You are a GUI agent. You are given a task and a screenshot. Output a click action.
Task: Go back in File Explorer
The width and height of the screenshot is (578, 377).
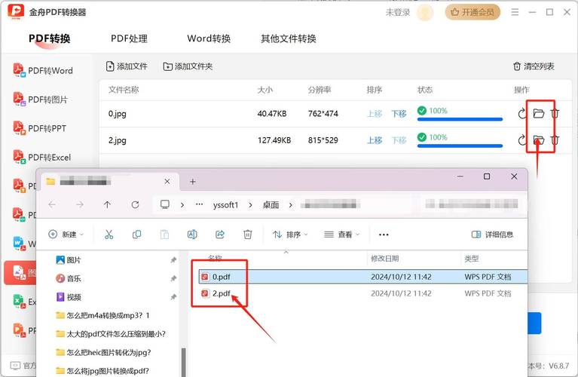point(52,204)
